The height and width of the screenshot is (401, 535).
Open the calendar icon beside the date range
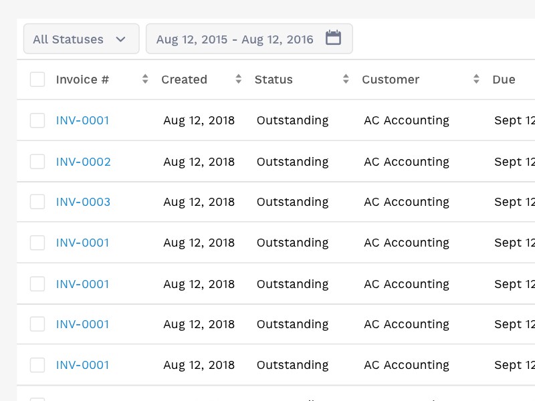point(333,39)
